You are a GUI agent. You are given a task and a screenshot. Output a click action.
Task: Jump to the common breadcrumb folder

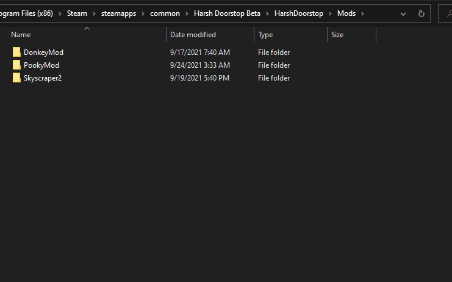[x=165, y=13]
